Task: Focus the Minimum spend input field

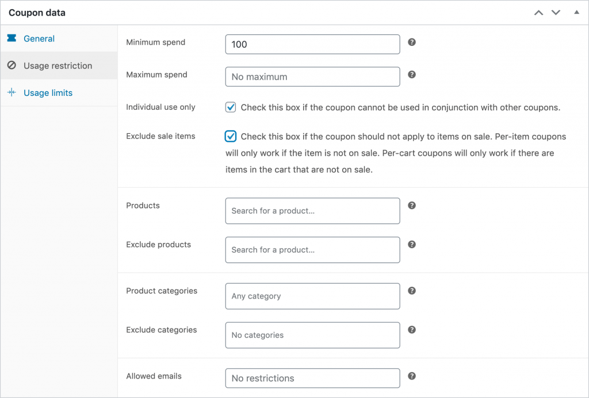Action: [x=312, y=44]
